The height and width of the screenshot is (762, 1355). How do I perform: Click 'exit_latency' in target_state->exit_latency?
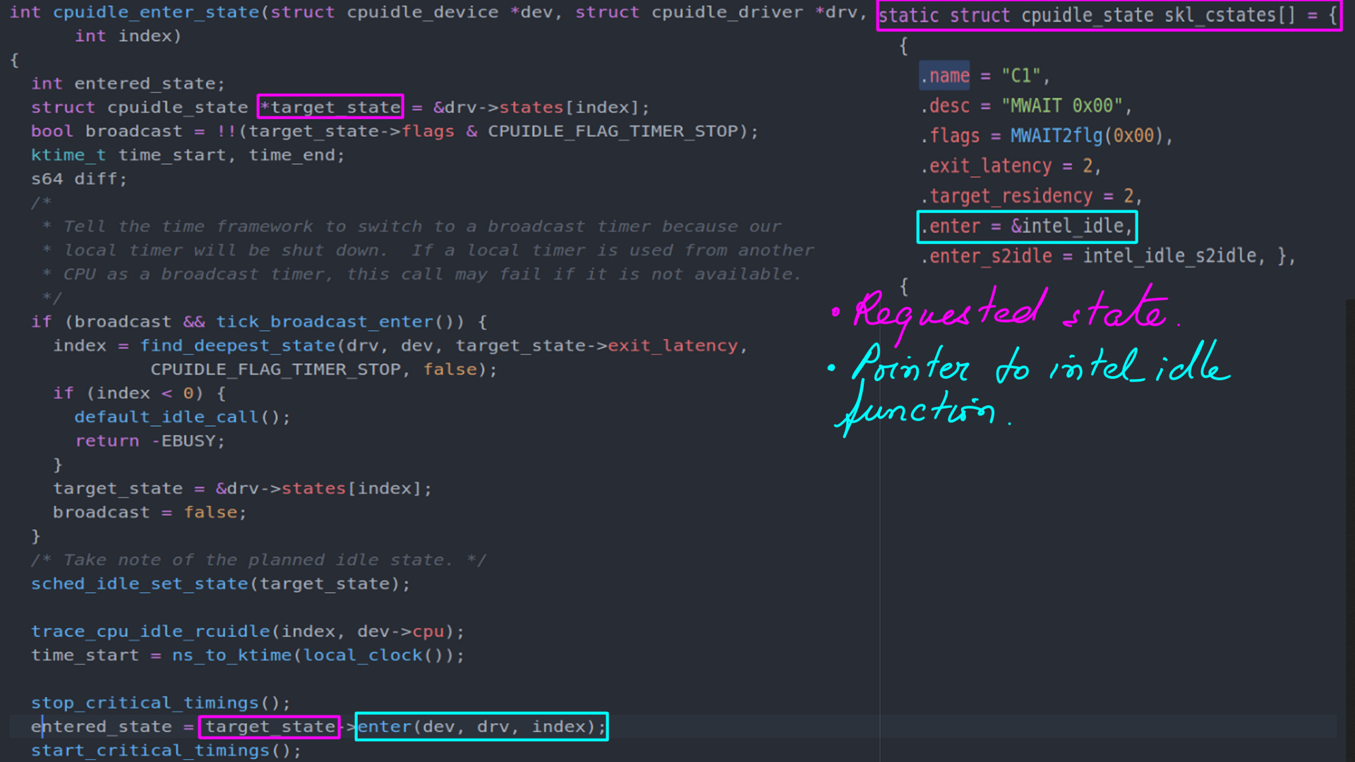click(x=673, y=346)
